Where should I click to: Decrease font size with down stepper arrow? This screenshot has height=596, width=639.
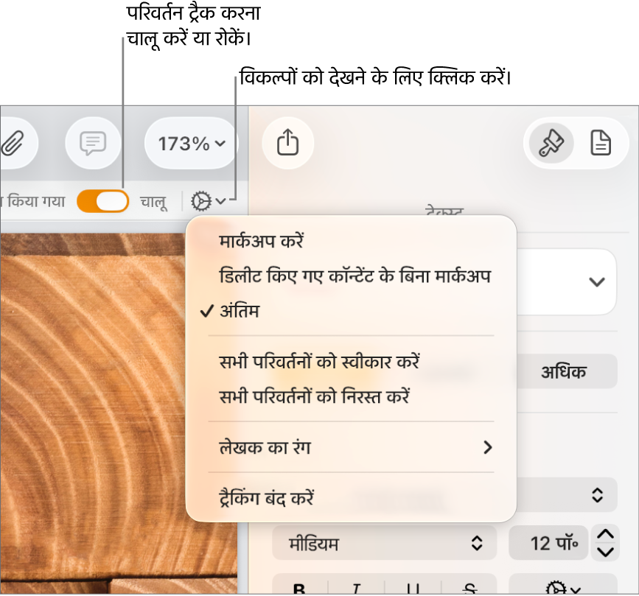click(x=606, y=552)
